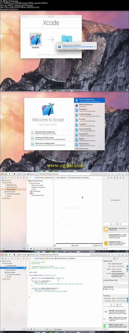Open recent project BlueTrack
Image resolution: width=129 pixels, height=333 pixels.
[89, 120]
